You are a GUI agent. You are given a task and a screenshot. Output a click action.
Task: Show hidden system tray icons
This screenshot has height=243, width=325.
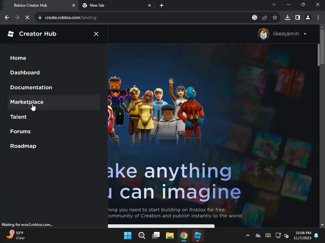(x=248, y=235)
